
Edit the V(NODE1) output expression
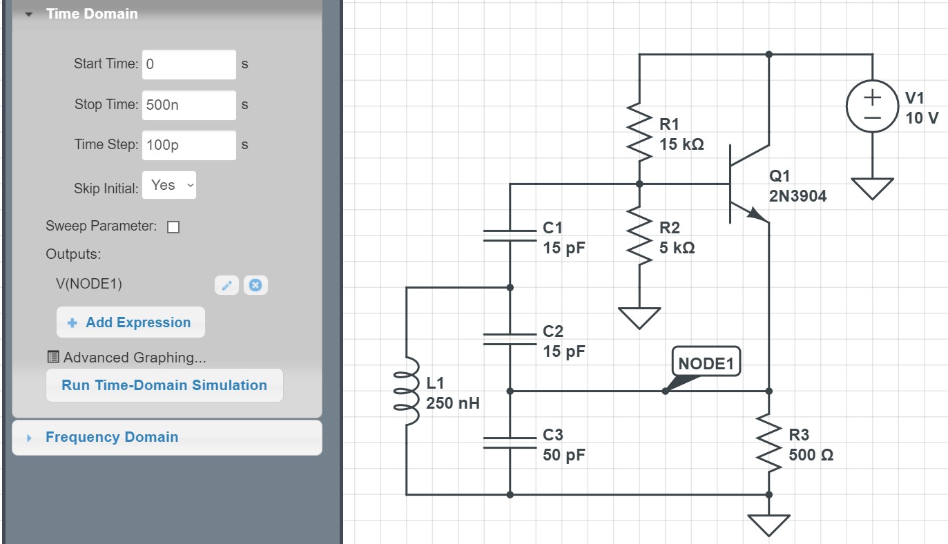(226, 285)
